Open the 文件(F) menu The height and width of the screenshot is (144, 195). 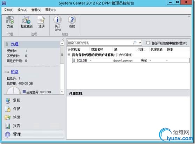pyautogui.click(x=9, y=10)
